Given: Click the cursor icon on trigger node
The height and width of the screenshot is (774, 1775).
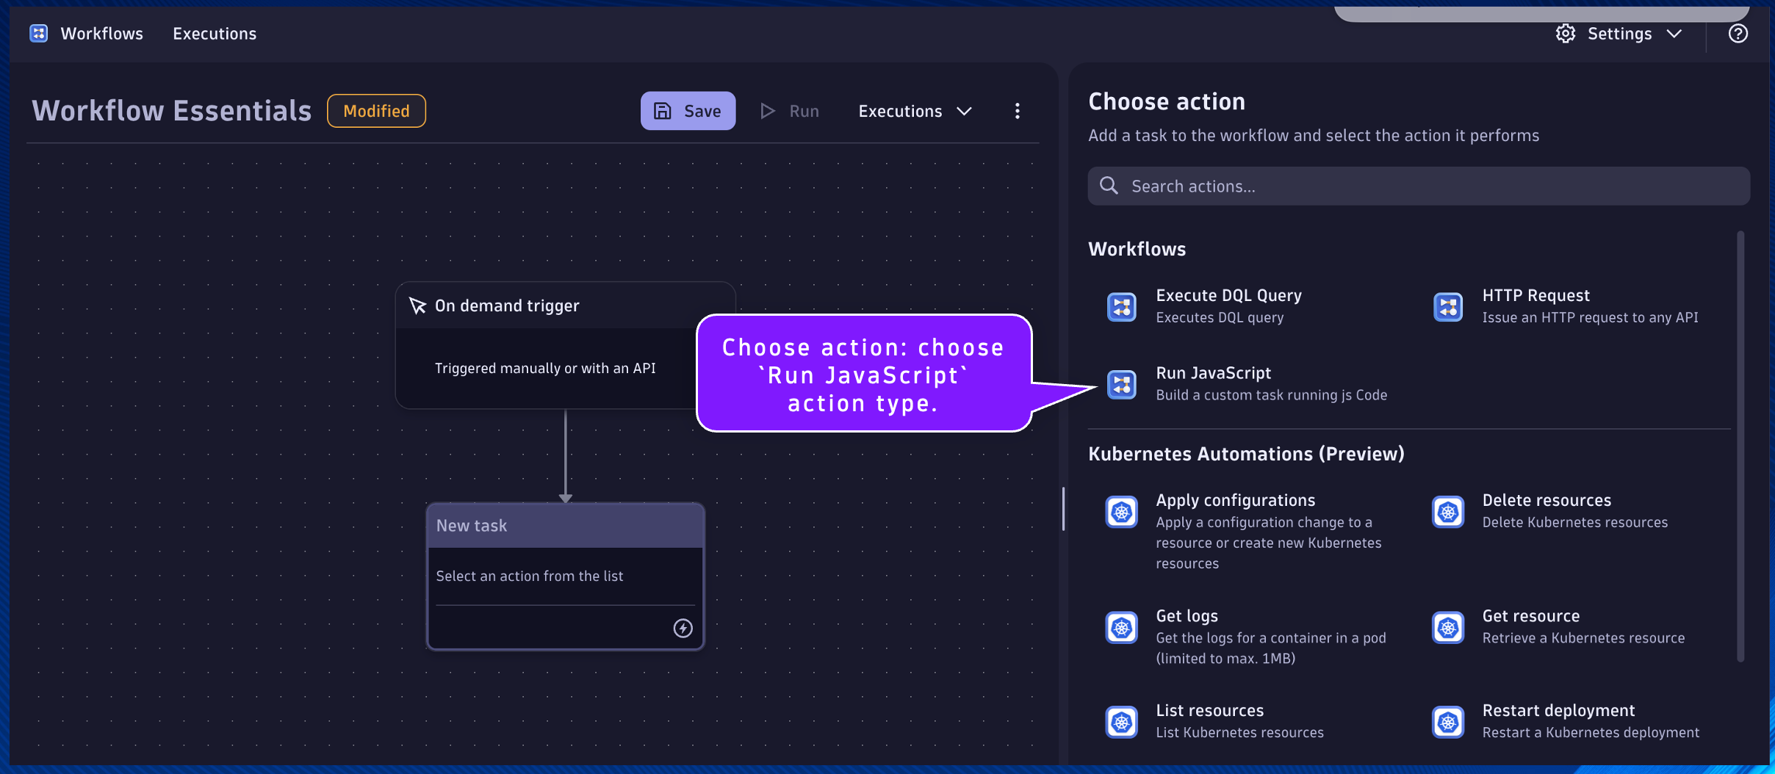Looking at the screenshot, I should coord(417,305).
